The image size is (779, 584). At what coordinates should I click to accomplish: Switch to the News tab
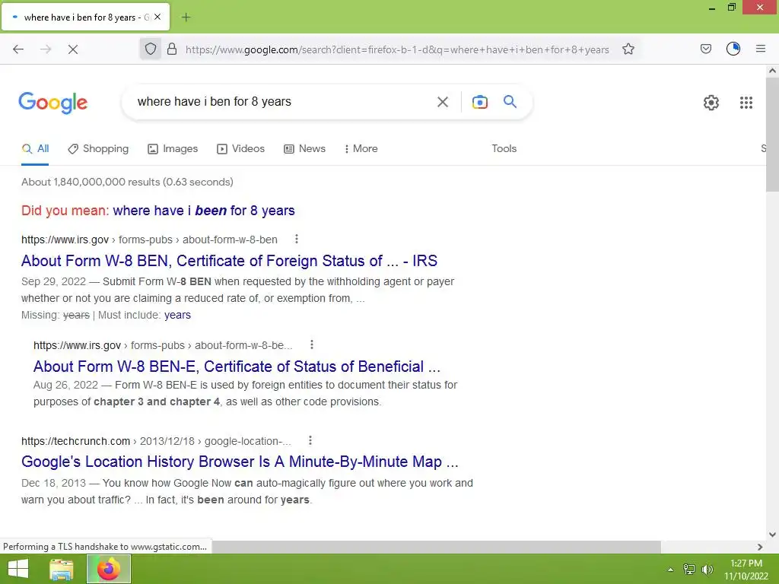click(304, 148)
